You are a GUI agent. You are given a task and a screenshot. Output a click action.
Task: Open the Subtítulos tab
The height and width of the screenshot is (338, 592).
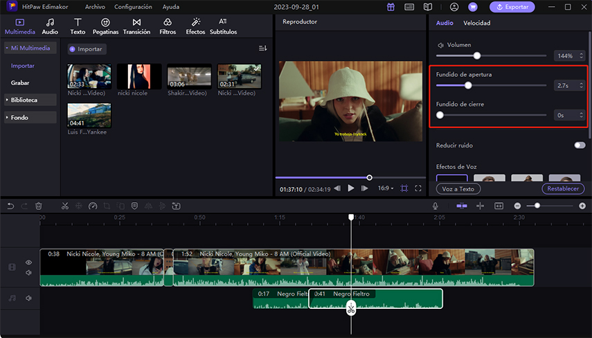click(223, 26)
